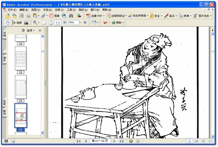This screenshot has width=218, height=147.
Task: Close the thumbnails panel with X
Action: (40, 30)
